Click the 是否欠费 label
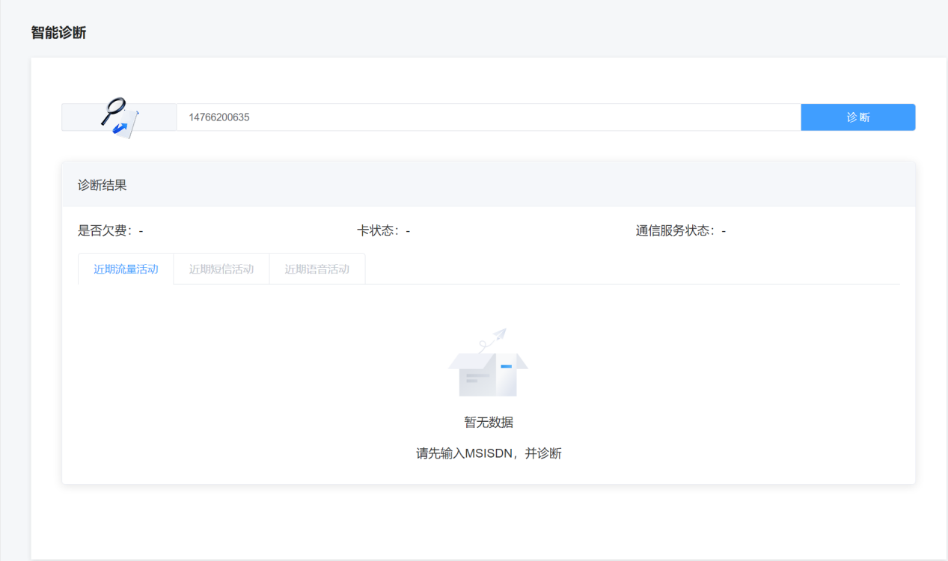The height and width of the screenshot is (561, 948). (105, 231)
